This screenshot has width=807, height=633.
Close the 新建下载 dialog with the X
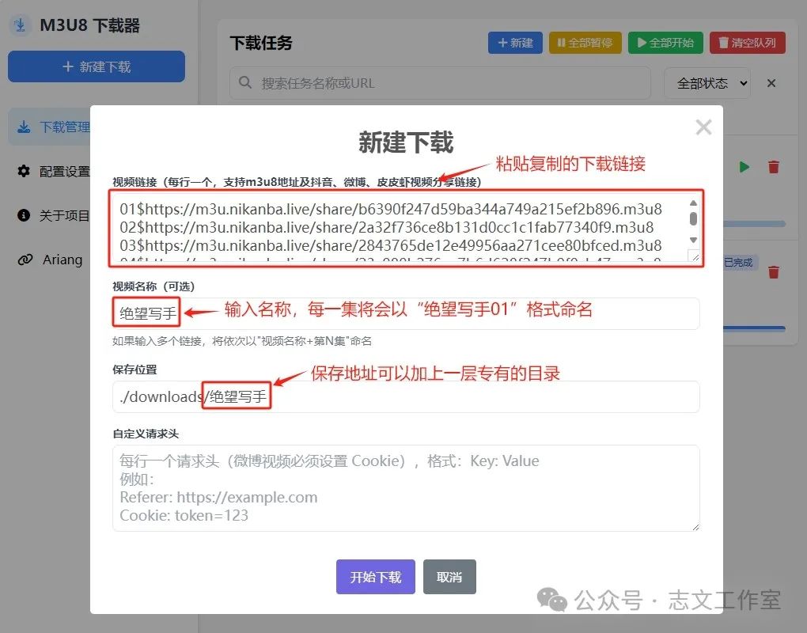[x=703, y=127]
